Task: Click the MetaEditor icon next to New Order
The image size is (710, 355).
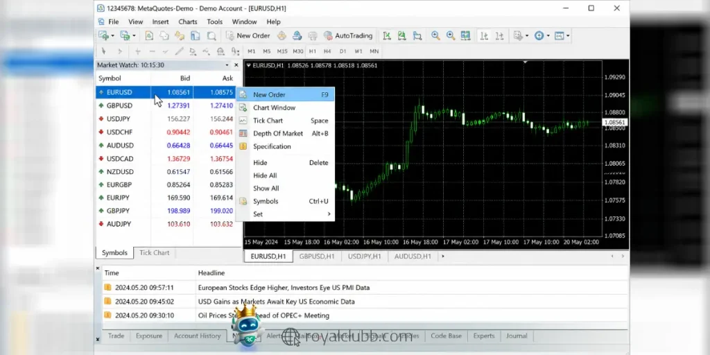Action: [x=282, y=35]
